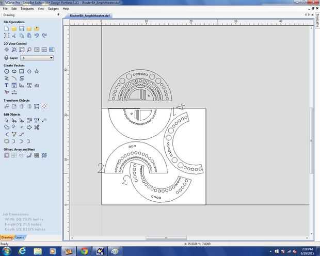The height and width of the screenshot is (256, 320).
Task: Click the trim scissors icon in Edit Objects
Action: [x=37, y=127]
